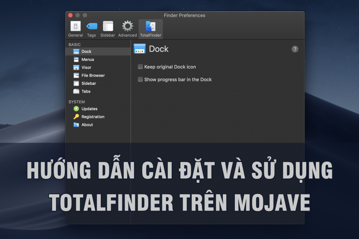
Task: Open Registration with the key icon
Action: click(93, 117)
